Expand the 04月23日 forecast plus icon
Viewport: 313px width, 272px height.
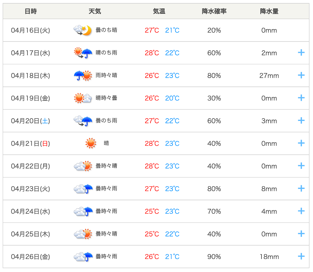coord(301,188)
